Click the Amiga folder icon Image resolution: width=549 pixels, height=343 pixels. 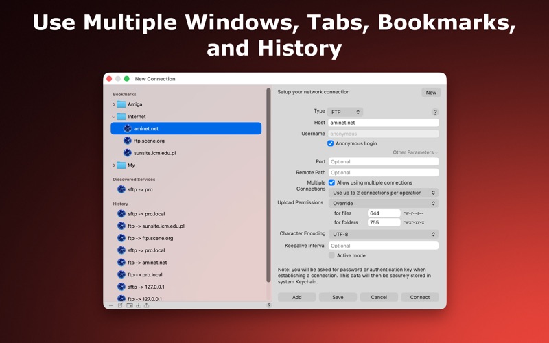coord(121,104)
